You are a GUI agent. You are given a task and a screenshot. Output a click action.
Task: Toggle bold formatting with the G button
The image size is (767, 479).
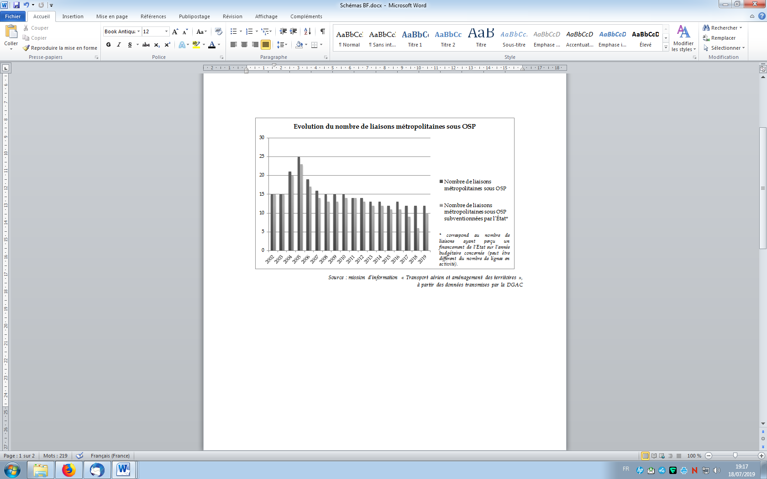coord(108,45)
